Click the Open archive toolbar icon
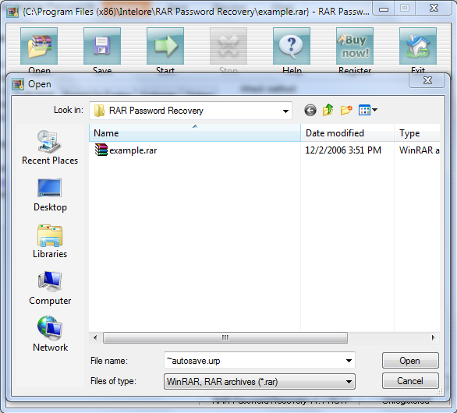The height and width of the screenshot is (413, 457). (39, 46)
